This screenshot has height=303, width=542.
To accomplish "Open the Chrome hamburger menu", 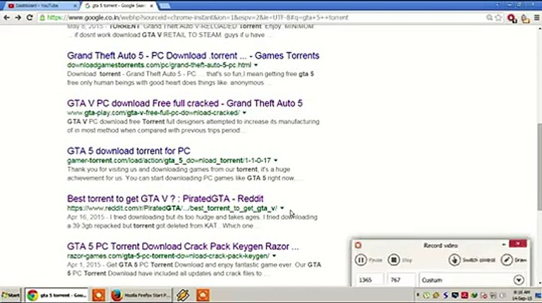I will click(536, 18).
